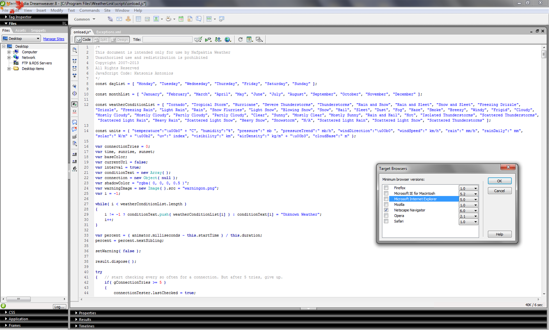This screenshot has width=549, height=330.
Task: Switch to the Assets tab
Action: click(21, 30)
